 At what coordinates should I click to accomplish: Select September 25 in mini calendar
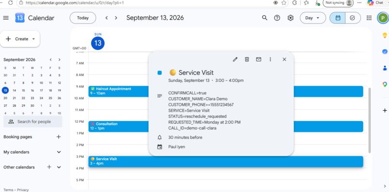(x=50, y=98)
